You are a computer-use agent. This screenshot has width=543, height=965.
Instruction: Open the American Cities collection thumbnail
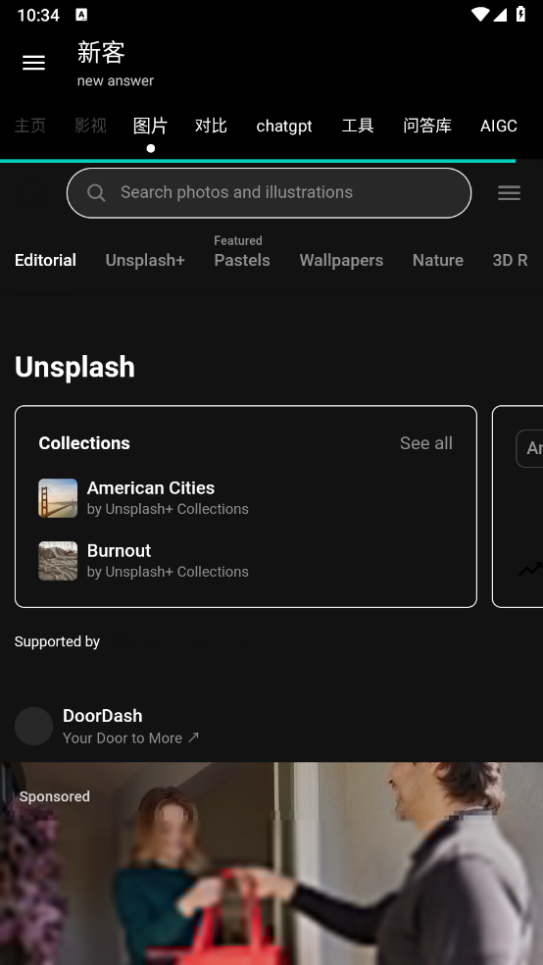click(x=58, y=498)
